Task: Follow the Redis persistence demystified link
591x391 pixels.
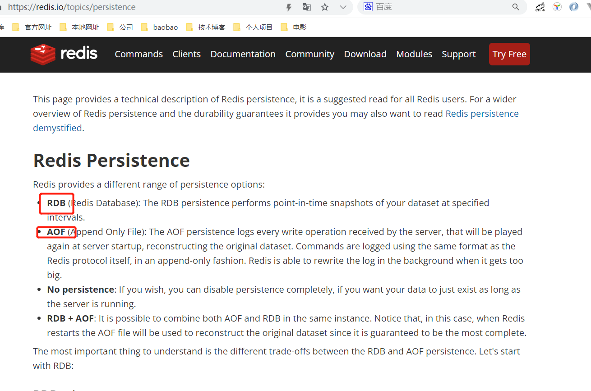Action: (482, 114)
